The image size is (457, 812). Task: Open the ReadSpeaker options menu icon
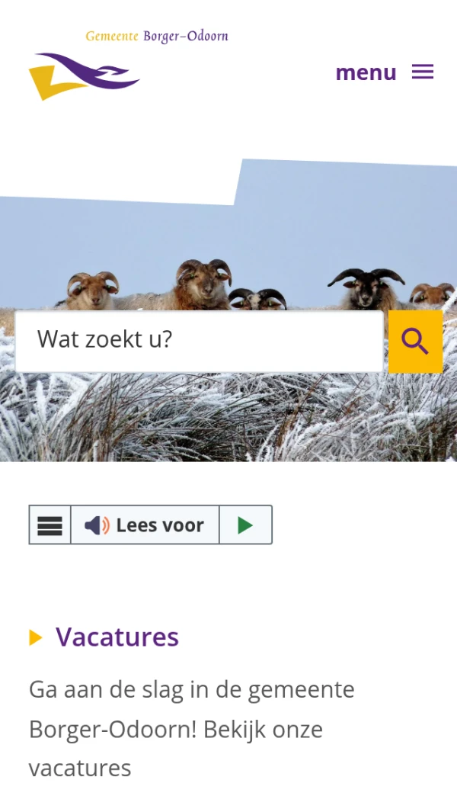click(50, 525)
